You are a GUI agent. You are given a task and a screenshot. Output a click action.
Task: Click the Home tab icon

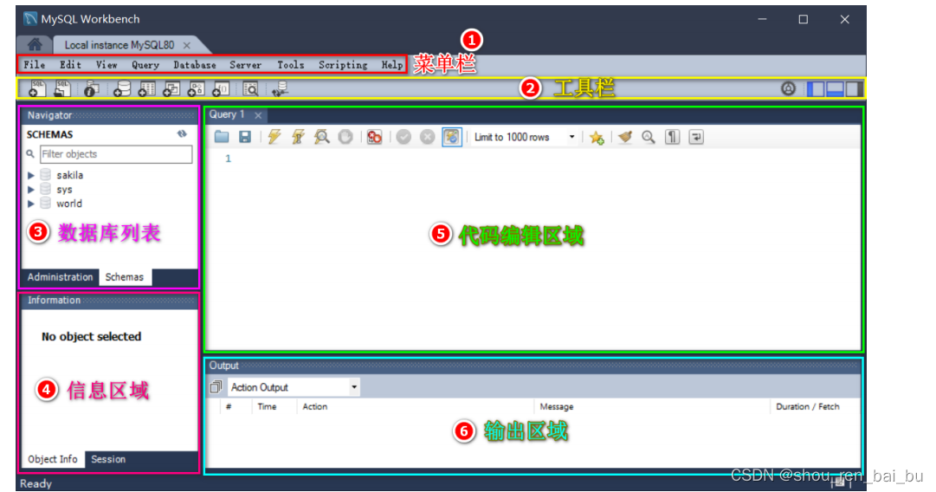click(35, 45)
